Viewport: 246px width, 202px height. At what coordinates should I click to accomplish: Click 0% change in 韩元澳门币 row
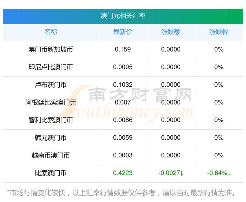click(x=219, y=138)
